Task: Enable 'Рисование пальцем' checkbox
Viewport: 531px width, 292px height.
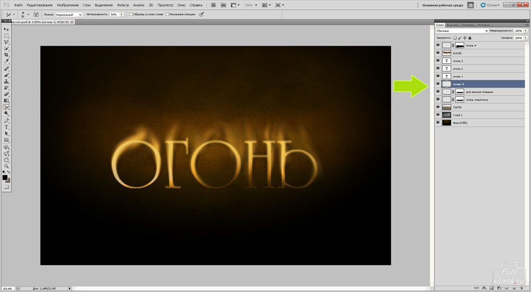Action: click(x=167, y=15)
